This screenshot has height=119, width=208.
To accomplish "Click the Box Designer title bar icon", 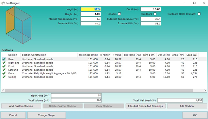I will (x=3, y=3).
